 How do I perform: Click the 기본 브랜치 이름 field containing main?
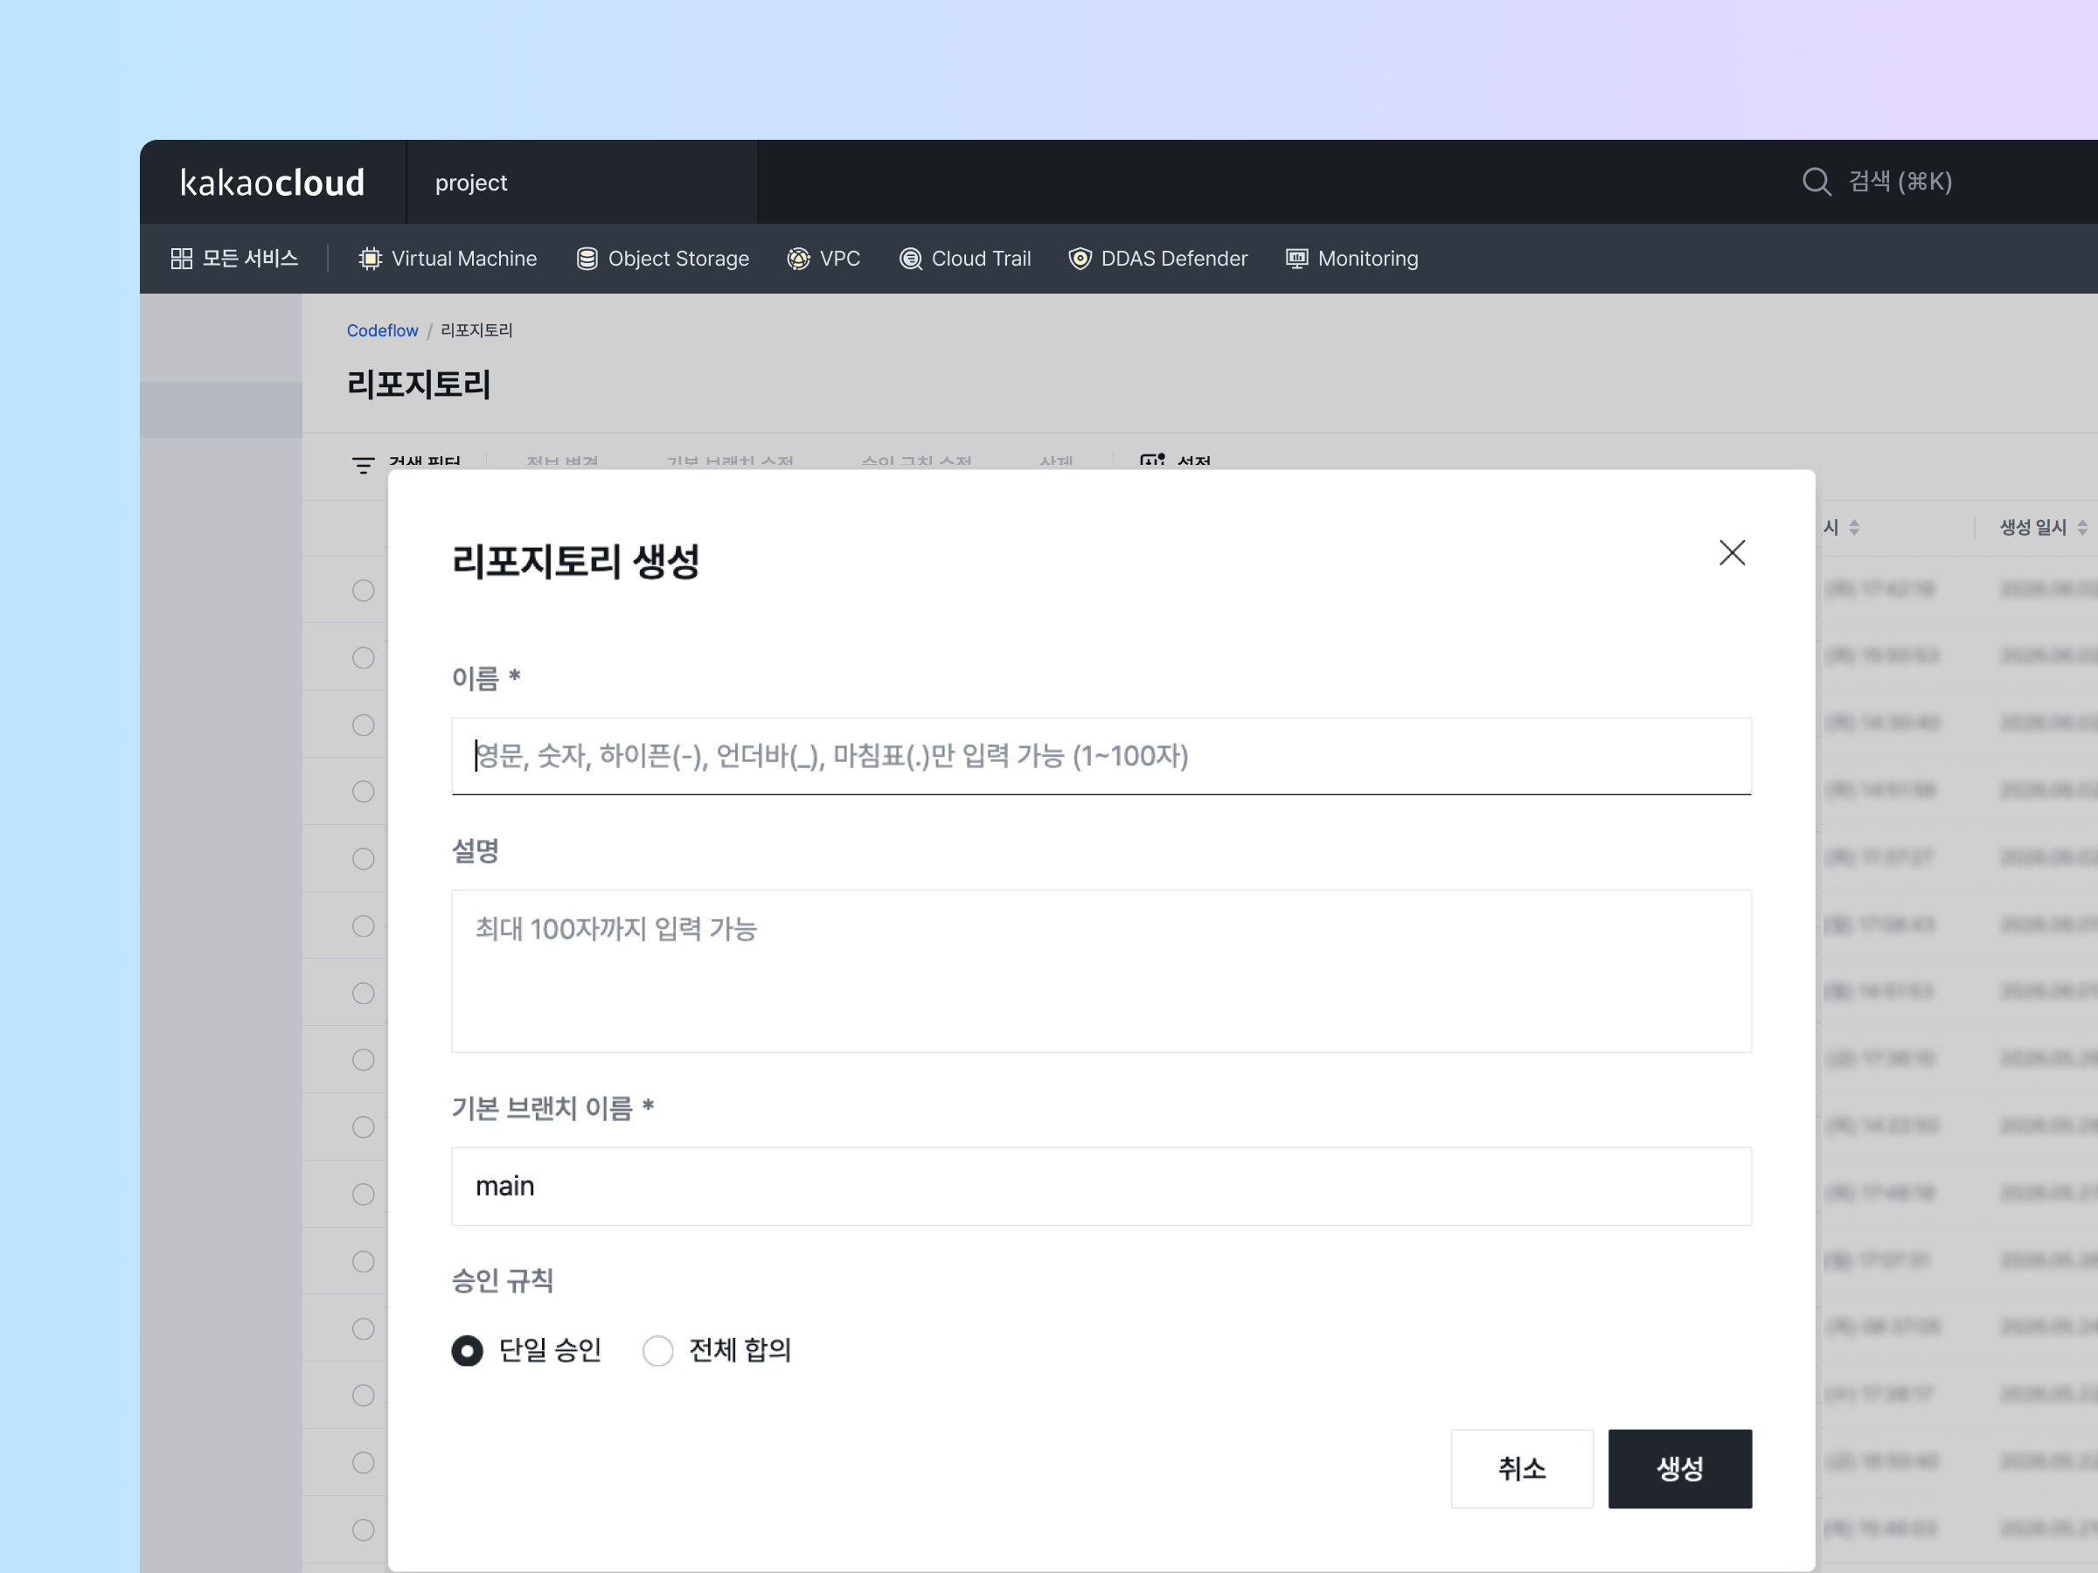(1101, 1186)
